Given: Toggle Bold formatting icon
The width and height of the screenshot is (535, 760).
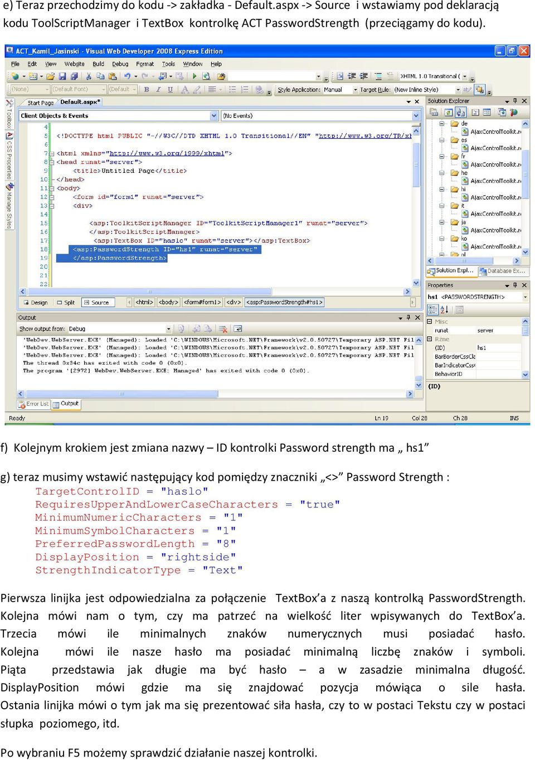Looking at the screenshot, I should tap(147, 89).
